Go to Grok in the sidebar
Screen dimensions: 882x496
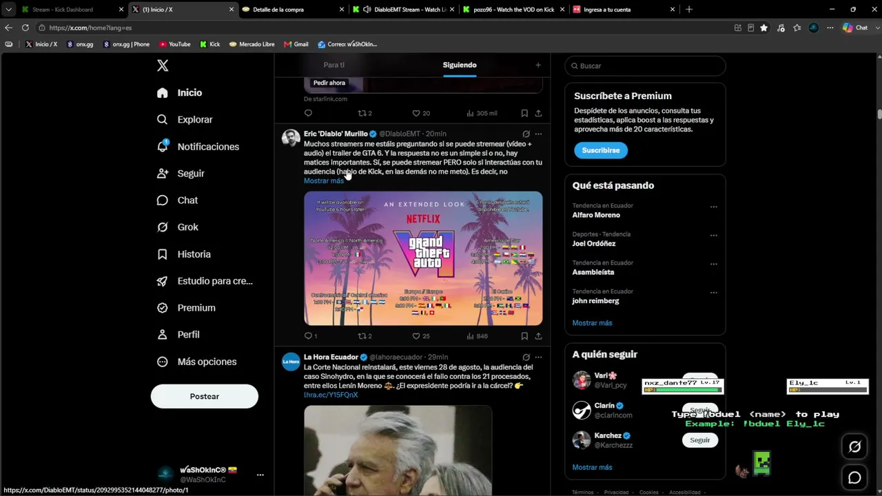tap(177, 227)
